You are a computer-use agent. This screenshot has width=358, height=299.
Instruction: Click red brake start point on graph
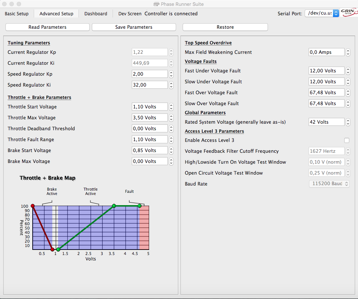(52, 250)
